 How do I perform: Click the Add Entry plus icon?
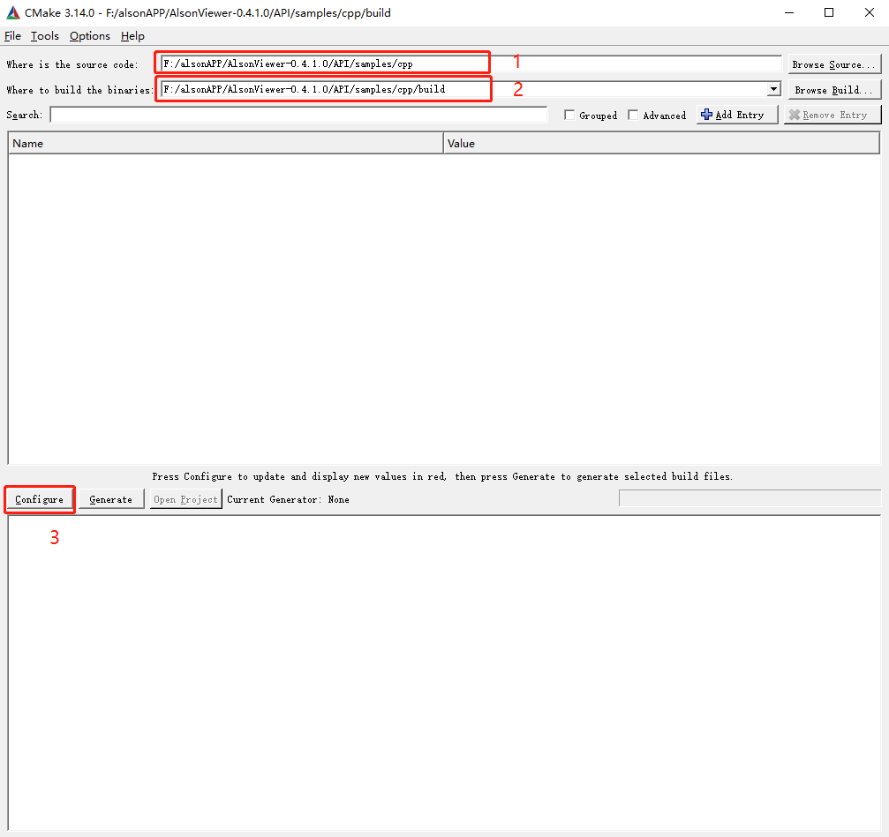[x=706, y=115]
